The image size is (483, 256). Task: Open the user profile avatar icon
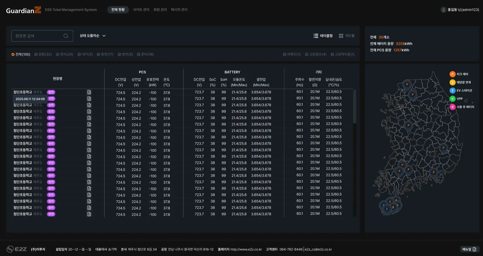pyautogui.click(x=443, y=10)
